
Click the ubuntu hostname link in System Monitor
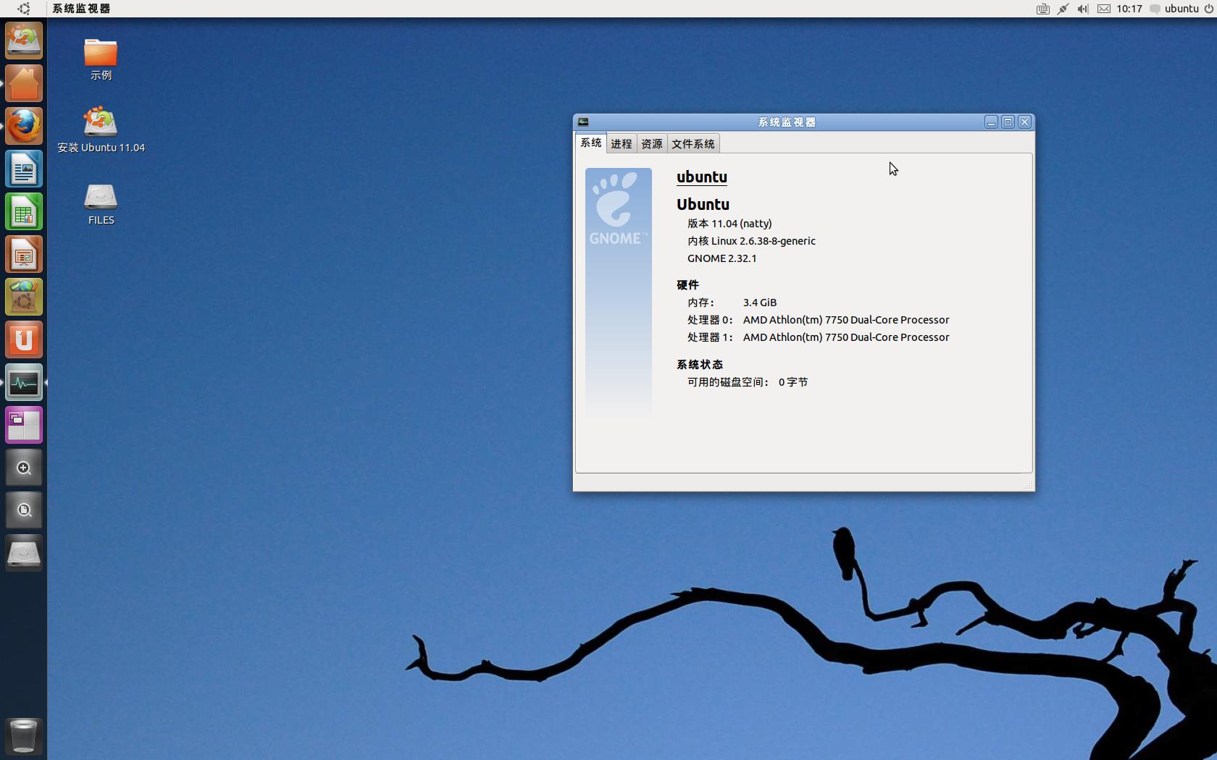tap(700, 177)
